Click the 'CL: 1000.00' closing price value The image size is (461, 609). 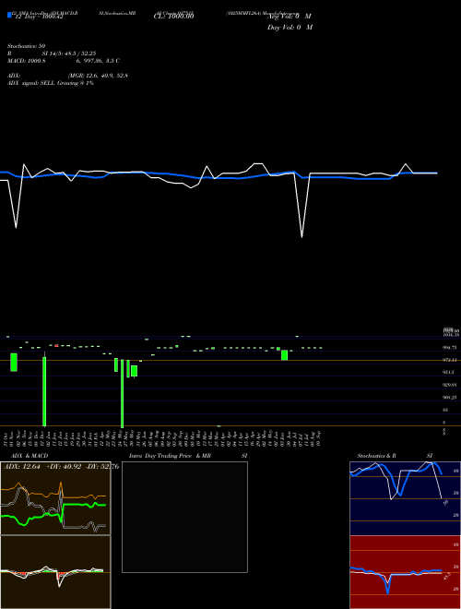(x=174, y=17)
